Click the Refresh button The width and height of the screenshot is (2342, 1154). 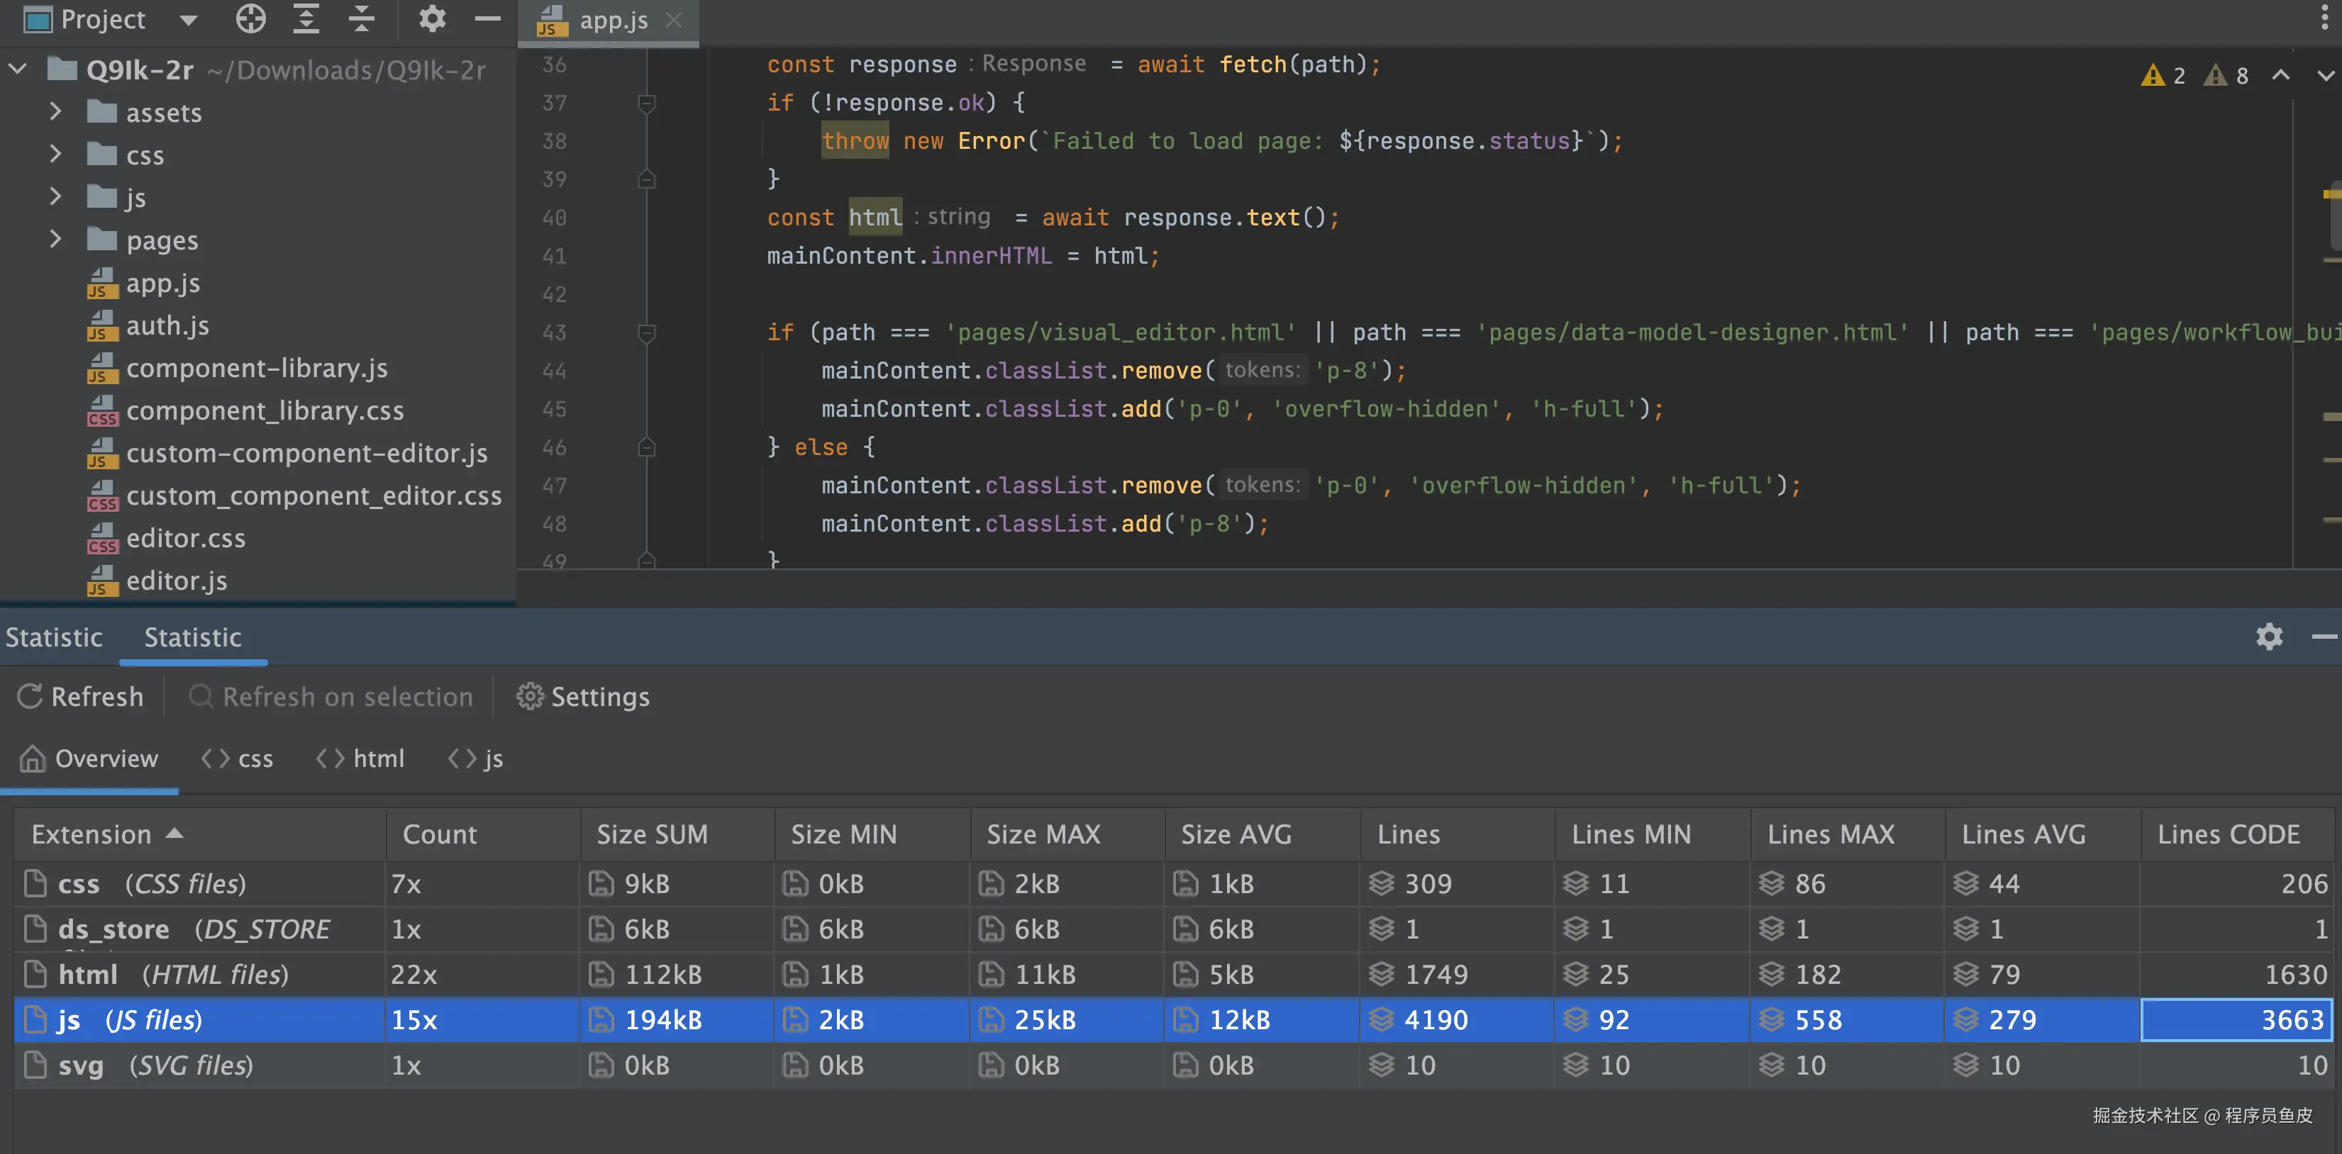[x=81, y=696]
